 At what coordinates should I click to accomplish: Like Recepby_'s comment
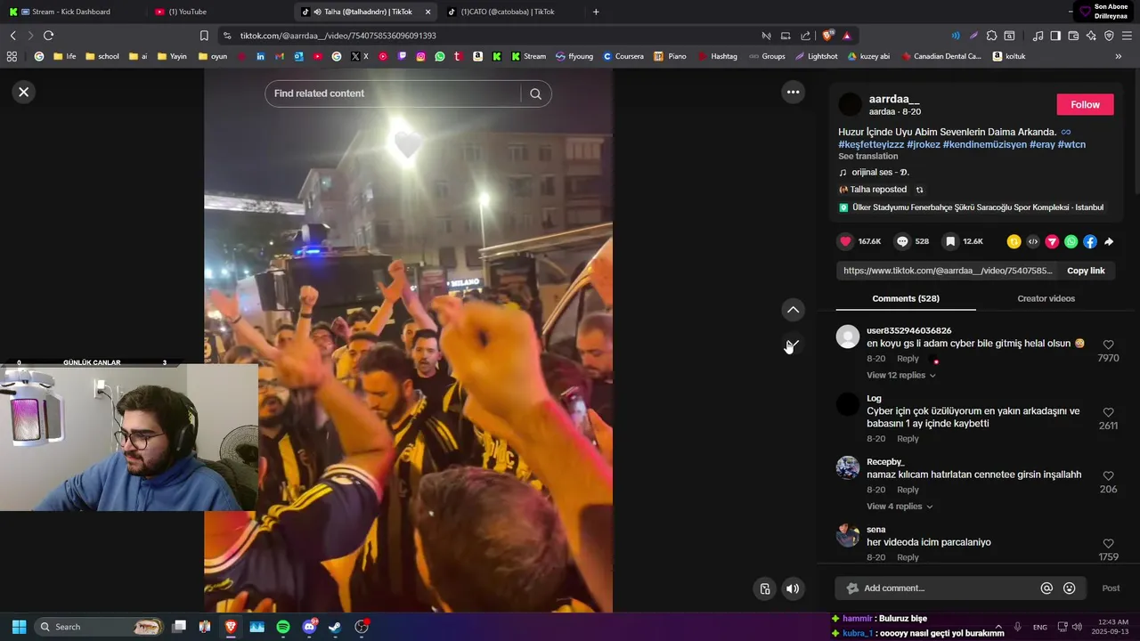(1108, 476)
